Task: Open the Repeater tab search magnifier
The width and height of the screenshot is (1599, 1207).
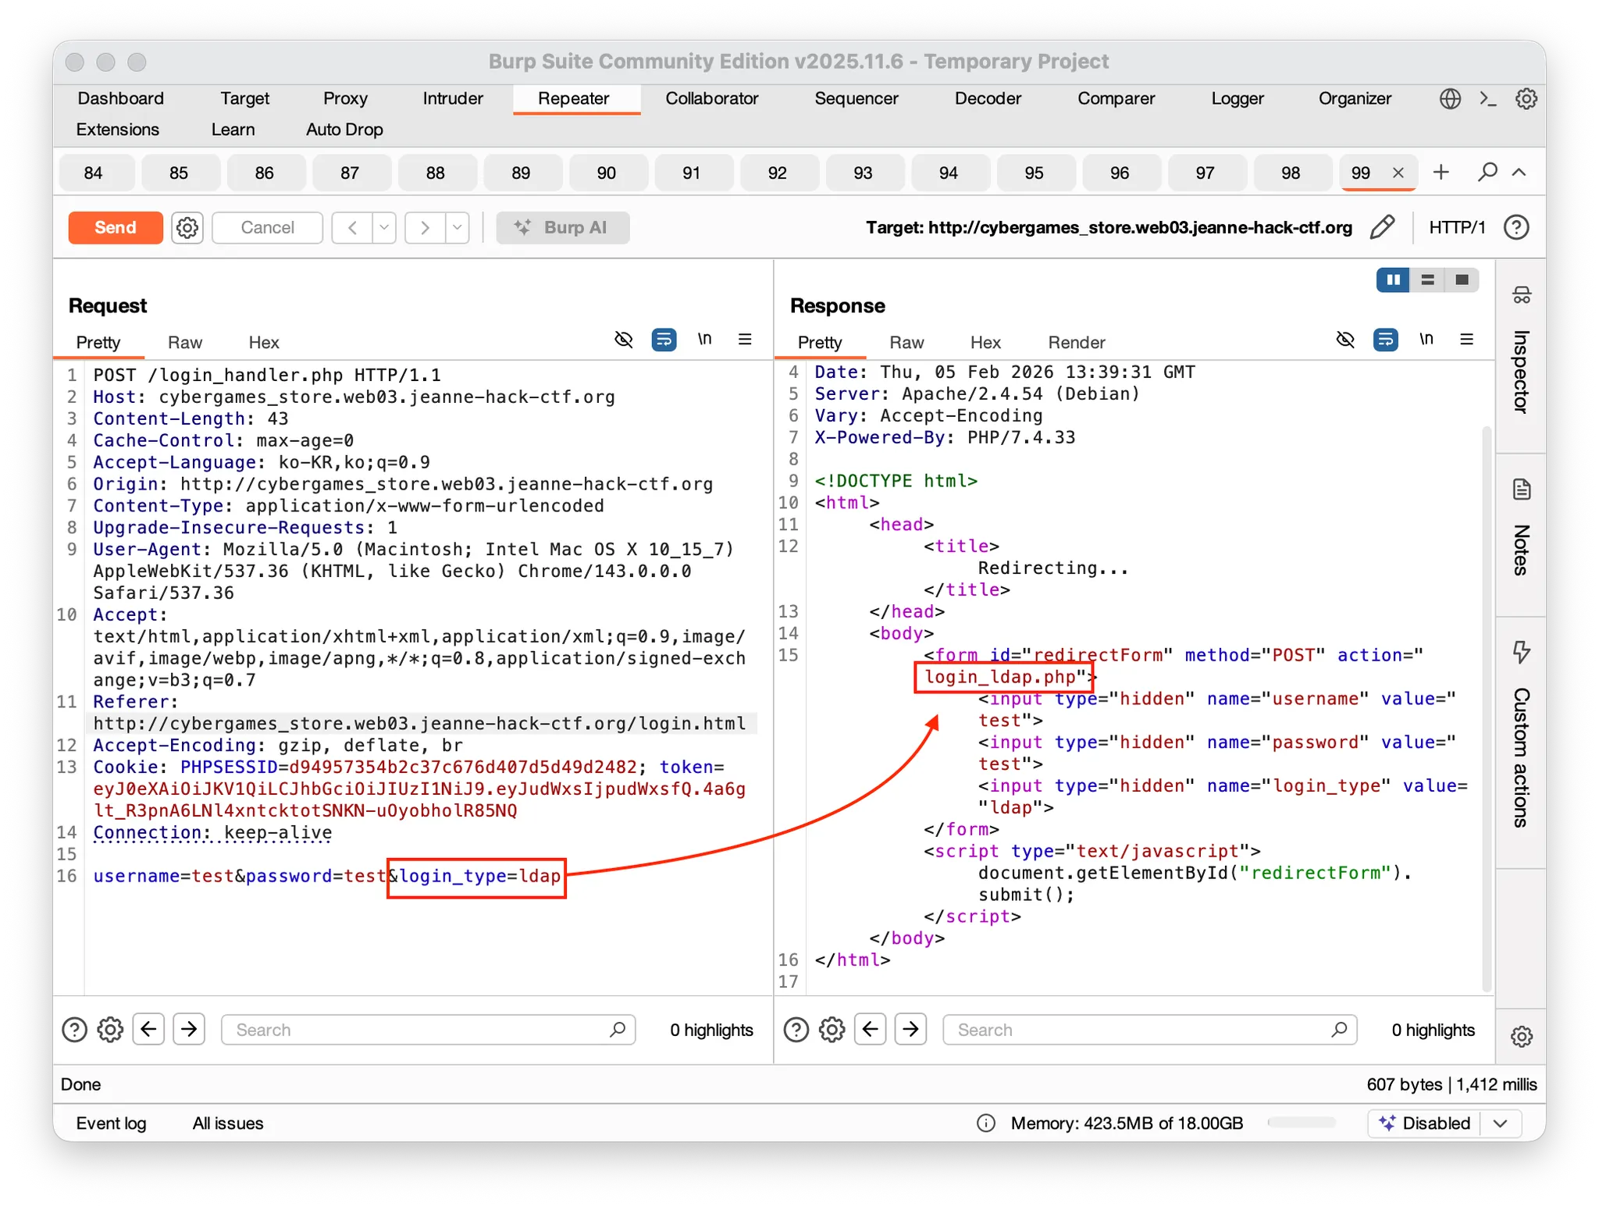Action: 1487,172
